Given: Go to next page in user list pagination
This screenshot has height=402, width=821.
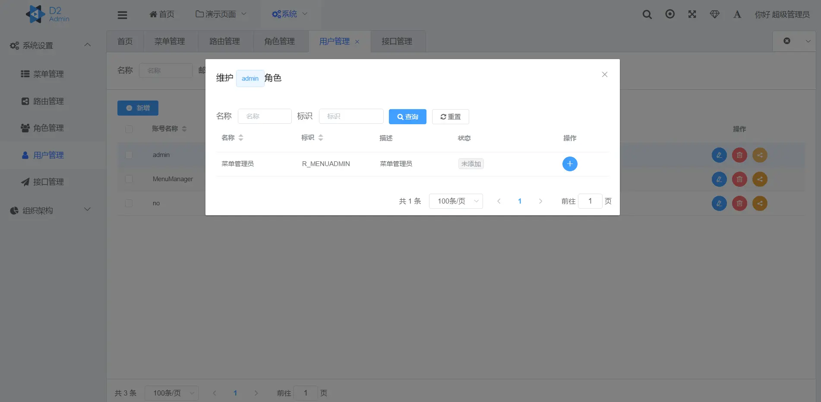Looking at the screenshot, I should [256, 393].
